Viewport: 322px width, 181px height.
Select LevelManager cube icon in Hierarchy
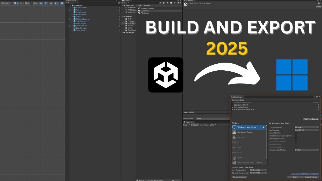click(74, 21)
